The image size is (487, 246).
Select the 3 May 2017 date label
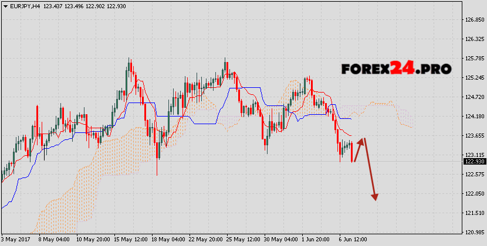pyautogui.click(x=16, y=240)
